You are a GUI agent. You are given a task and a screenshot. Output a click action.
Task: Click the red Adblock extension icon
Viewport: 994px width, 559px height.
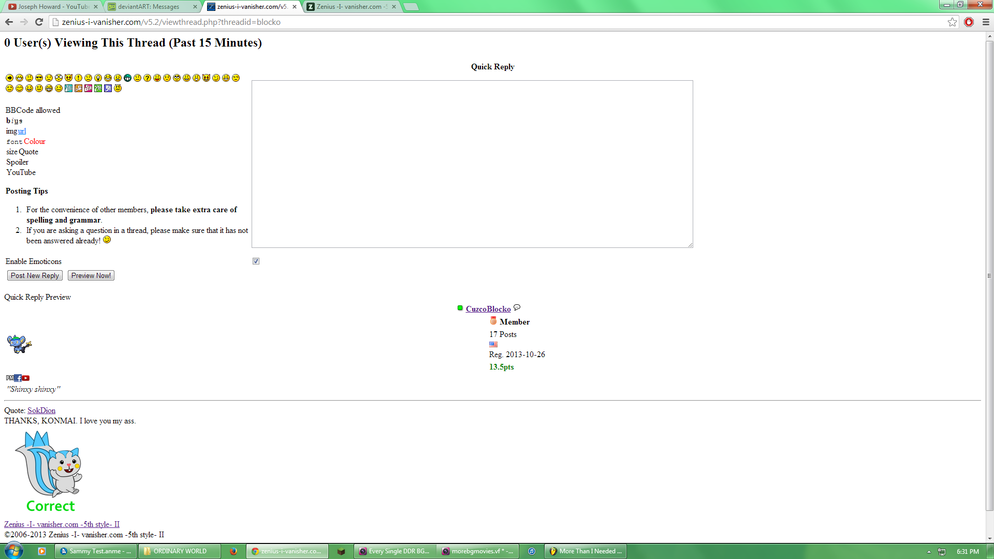pyautogui.click(x=969, y=22)
